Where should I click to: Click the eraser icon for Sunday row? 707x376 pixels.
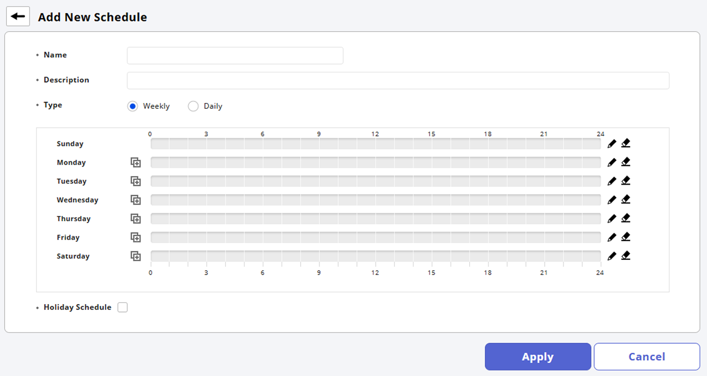(626, 143)
